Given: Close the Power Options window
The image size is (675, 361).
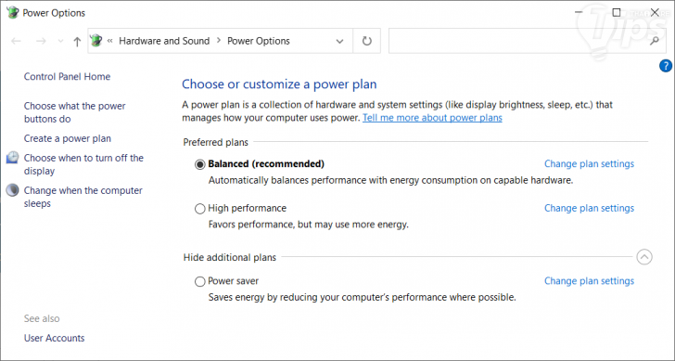Looking at the screenshot, I should tap(655, 12).
